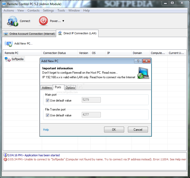Click the info icon in log
This screenshot has height=178, width=190.
5,155
